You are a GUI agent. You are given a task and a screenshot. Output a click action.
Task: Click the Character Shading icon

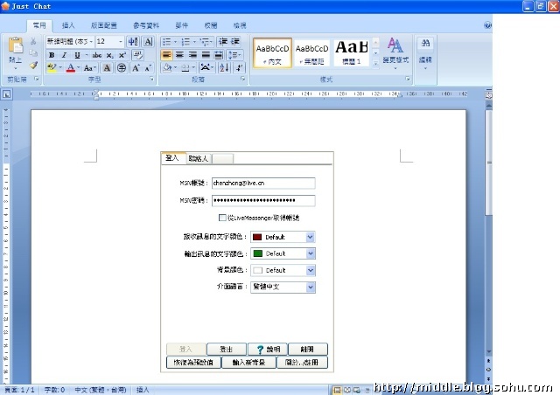coord(107,68)
